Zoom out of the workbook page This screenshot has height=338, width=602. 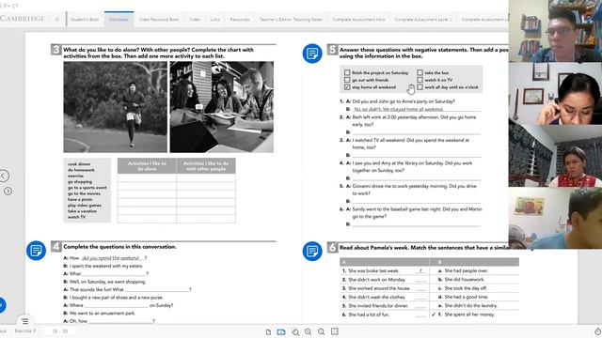click(x=322, y=331)
